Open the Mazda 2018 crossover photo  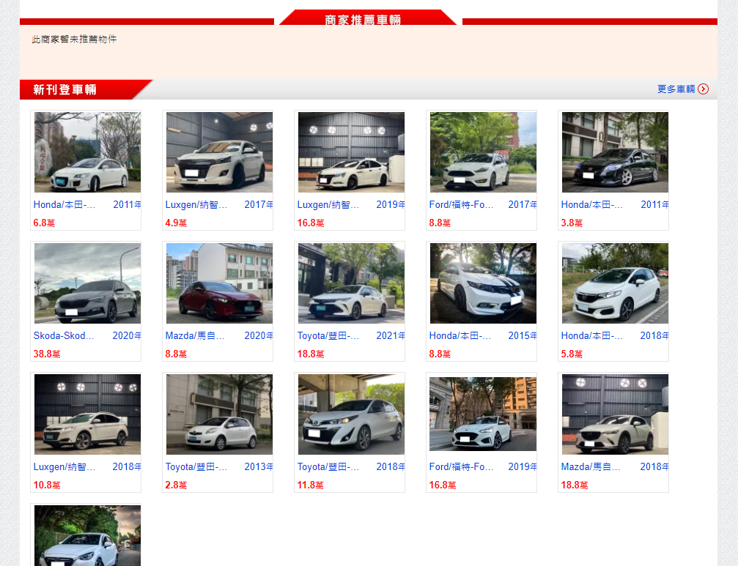615,414
